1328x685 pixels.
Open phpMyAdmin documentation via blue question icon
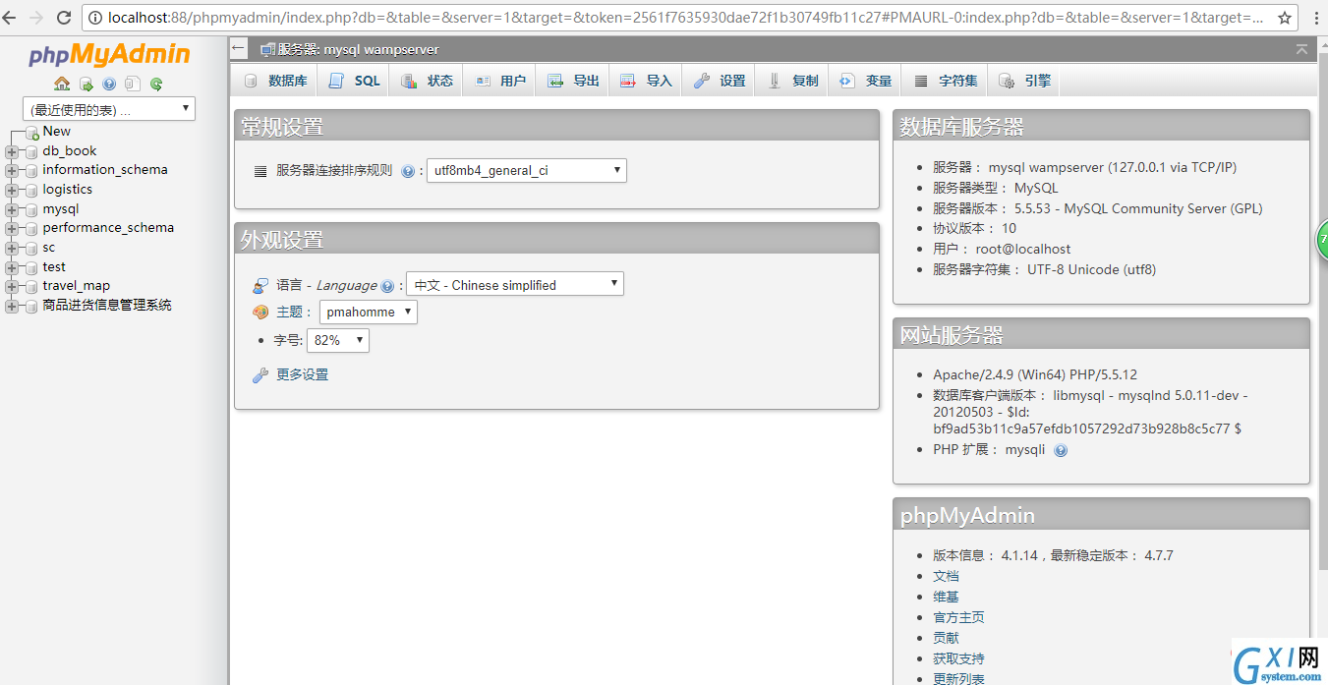[x=109, y=85]
